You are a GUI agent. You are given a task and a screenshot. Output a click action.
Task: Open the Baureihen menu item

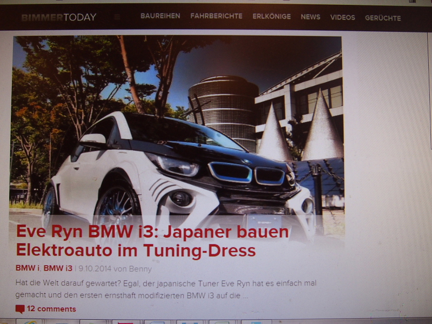coord(160,16)
